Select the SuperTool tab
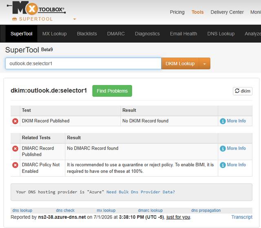Screen dimensions: 261x228 [22, 34]
